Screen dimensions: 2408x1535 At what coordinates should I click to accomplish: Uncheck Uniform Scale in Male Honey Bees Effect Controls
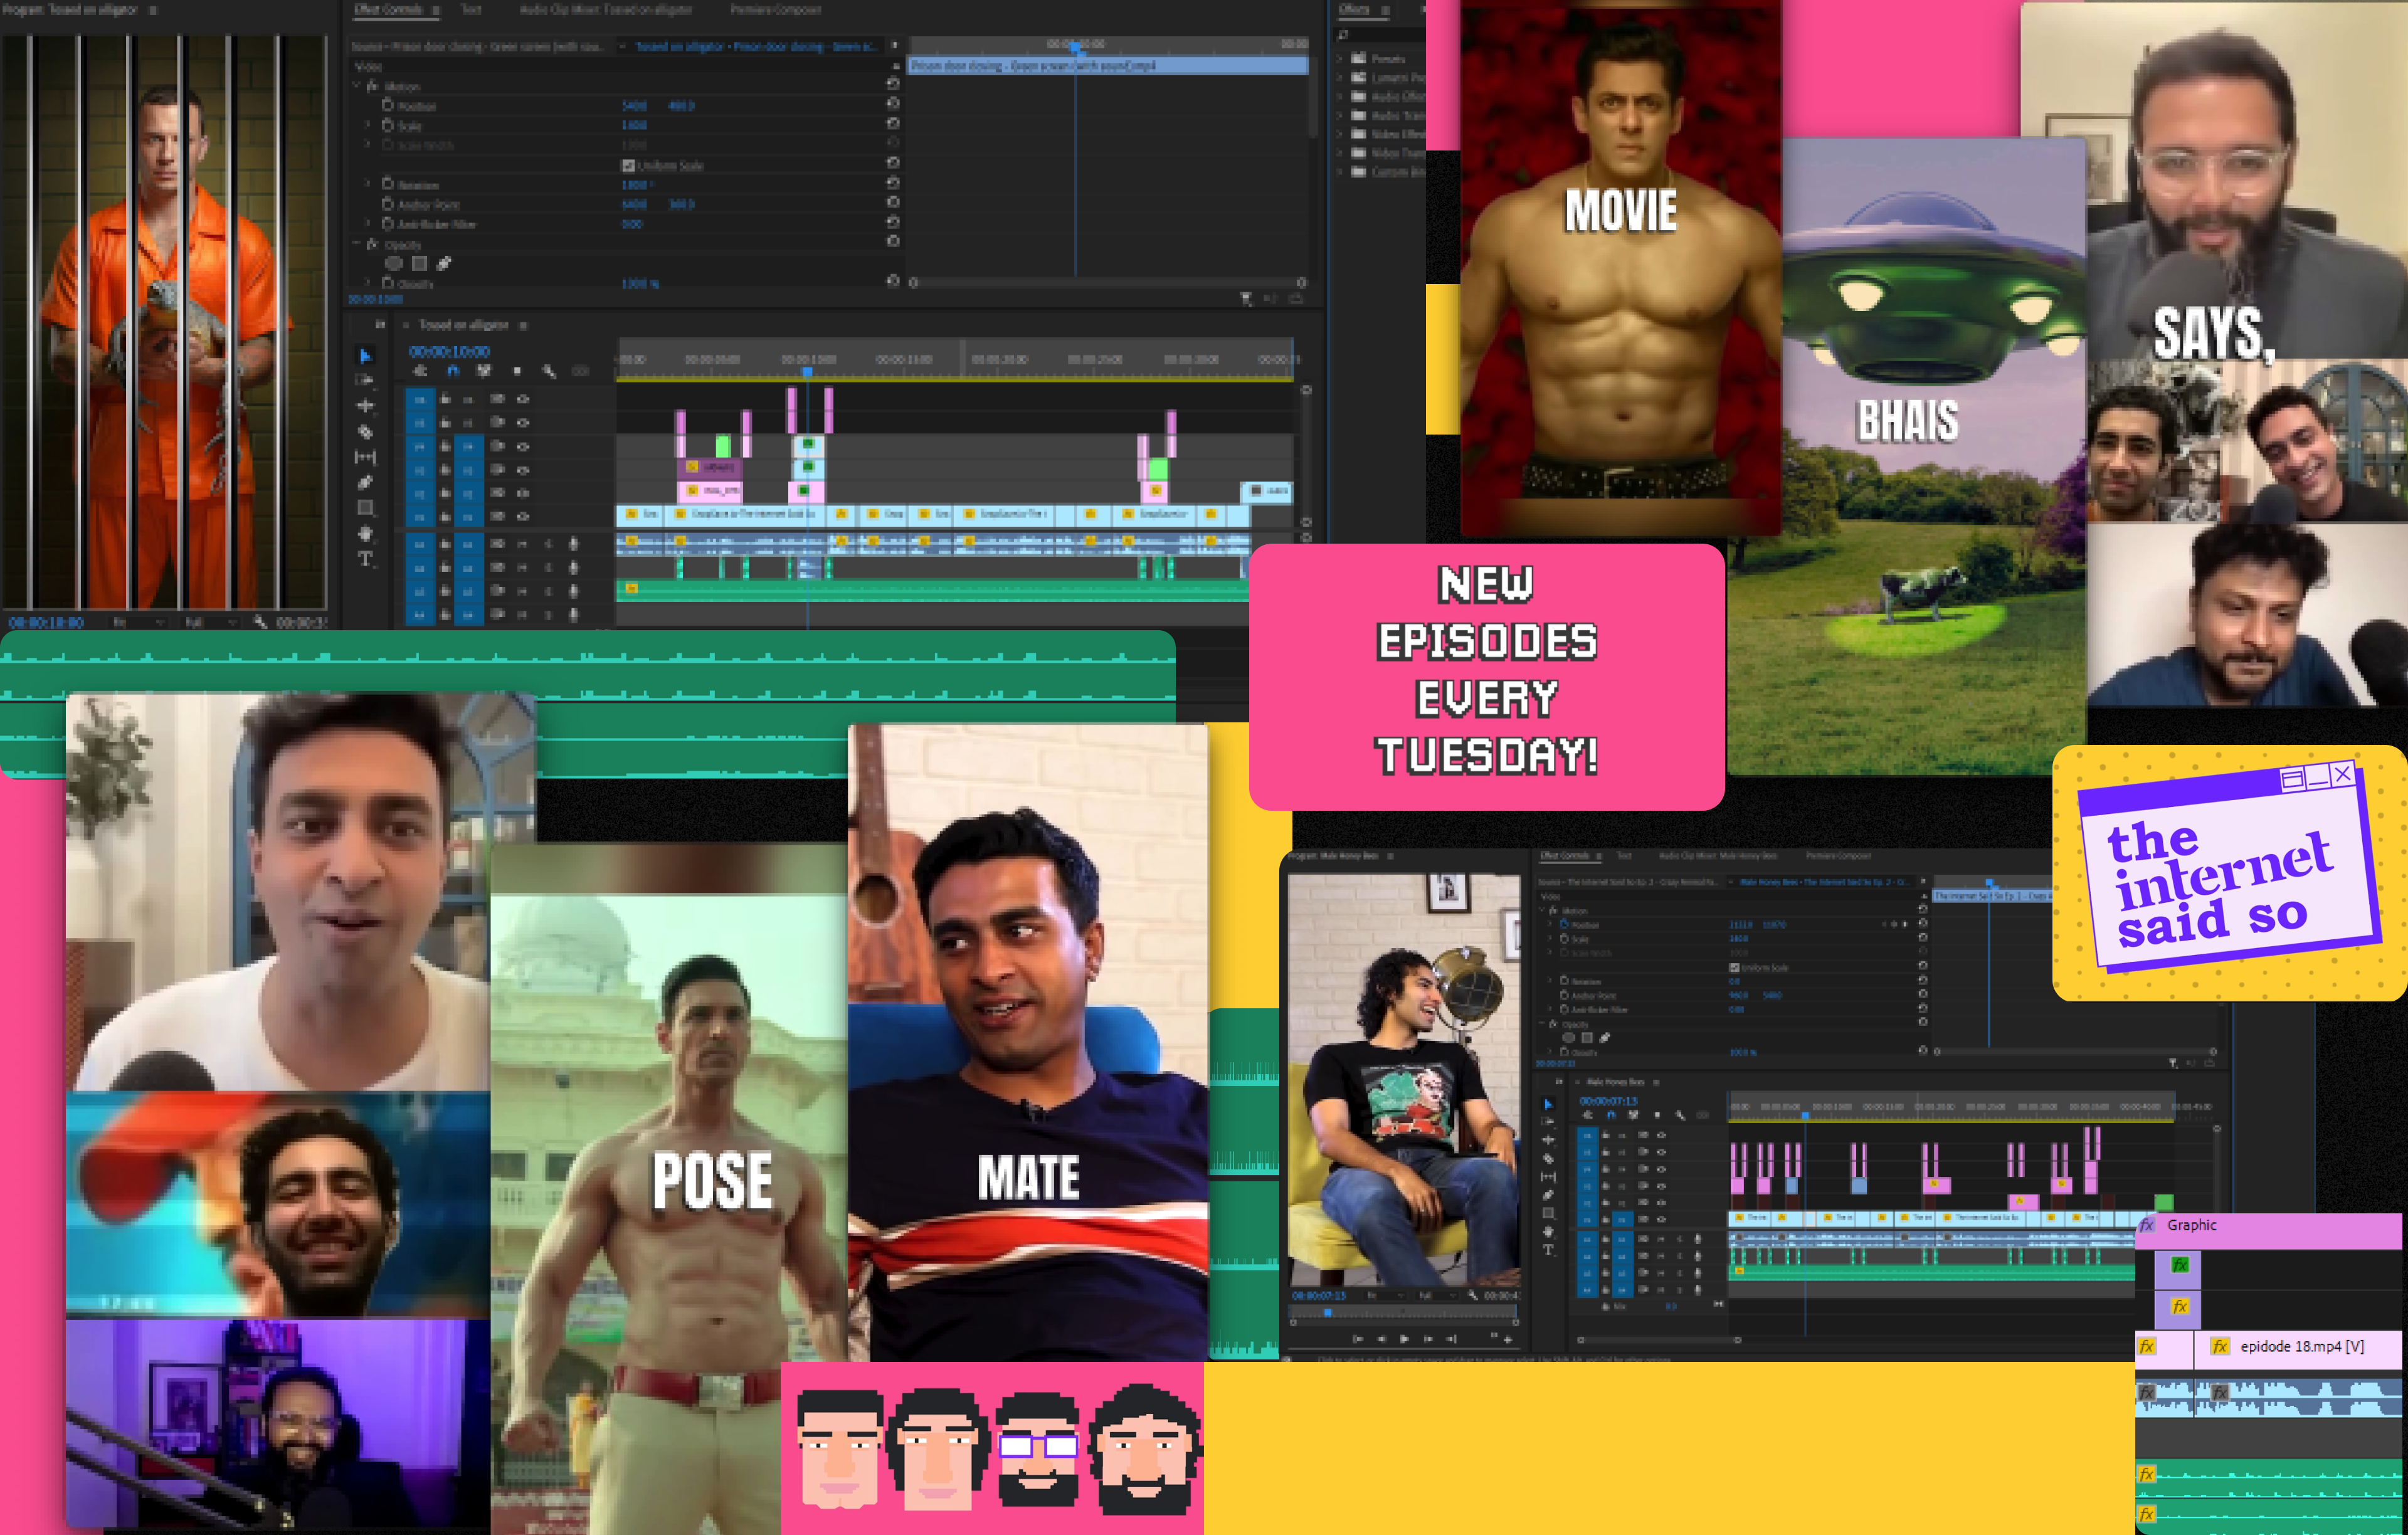click(1734, 968)
